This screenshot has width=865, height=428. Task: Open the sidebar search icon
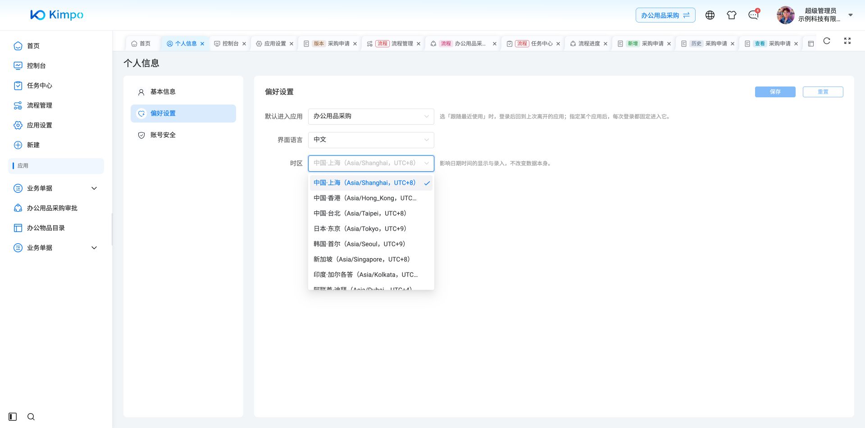(31, 417)
